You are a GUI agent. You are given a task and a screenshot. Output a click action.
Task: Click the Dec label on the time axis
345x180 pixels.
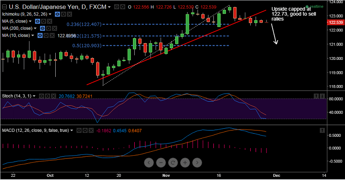[x=277, y=175]
